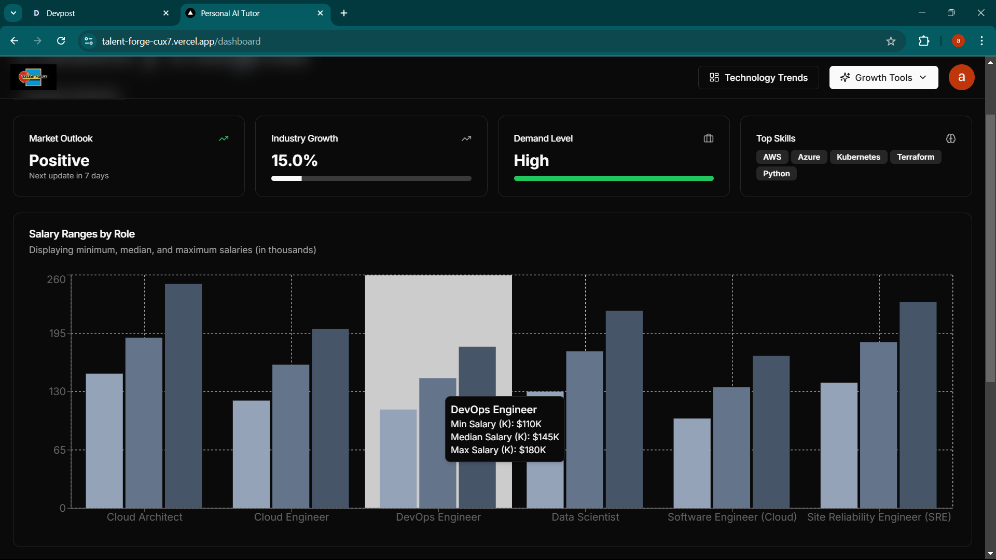Open Technology Trends page
This screenshot has height=560, width=996.
tap(758, 78)
